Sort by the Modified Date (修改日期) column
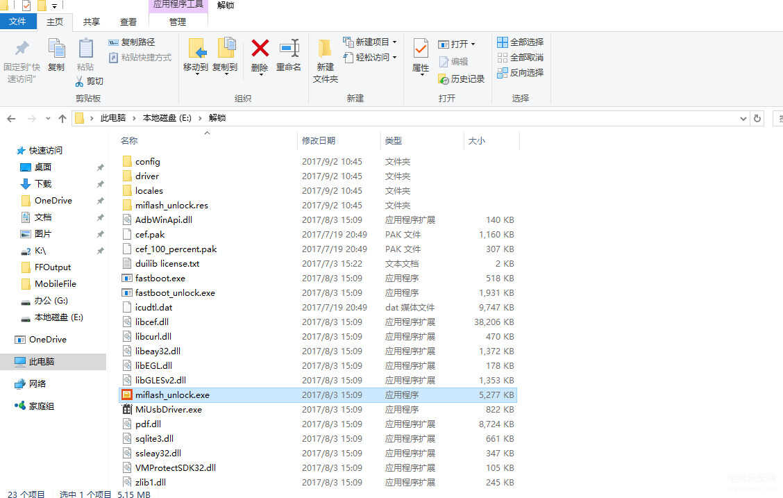This screenshot has width=783, height=498. [x=319, y=141]
